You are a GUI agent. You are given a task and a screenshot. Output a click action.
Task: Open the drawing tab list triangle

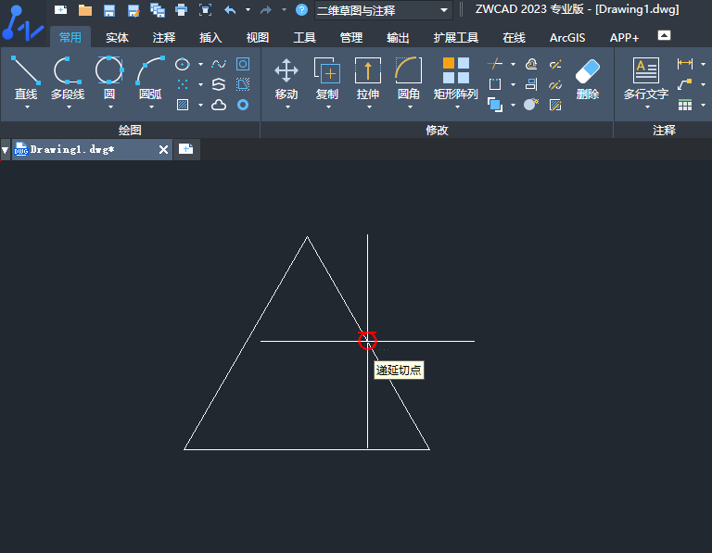coord(5,150)
